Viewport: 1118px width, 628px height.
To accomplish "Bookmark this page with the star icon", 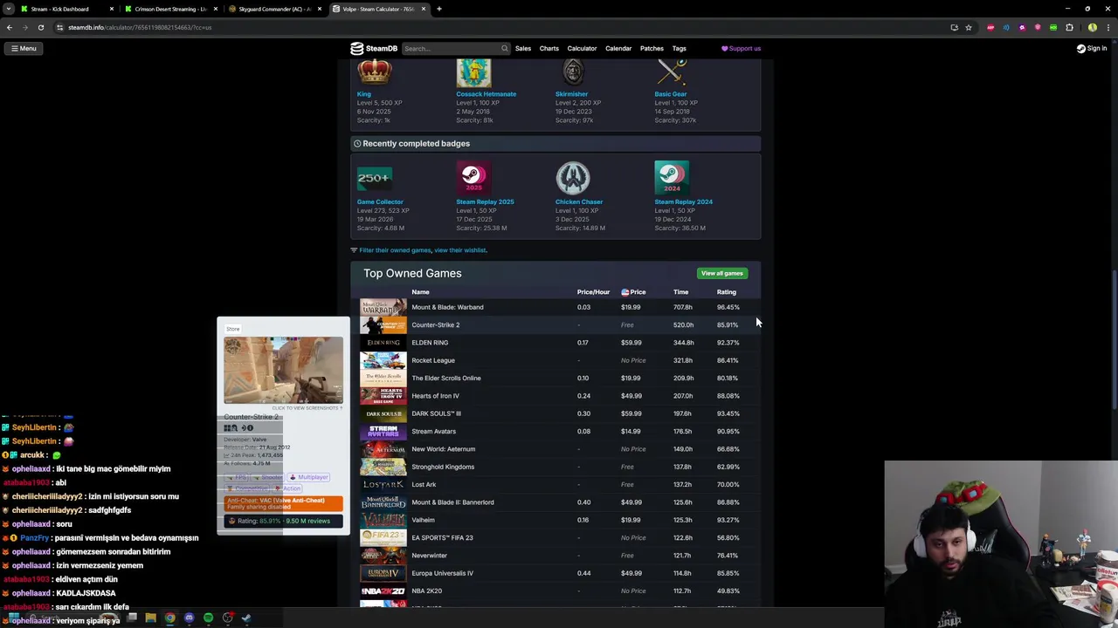I will (969, 27).
